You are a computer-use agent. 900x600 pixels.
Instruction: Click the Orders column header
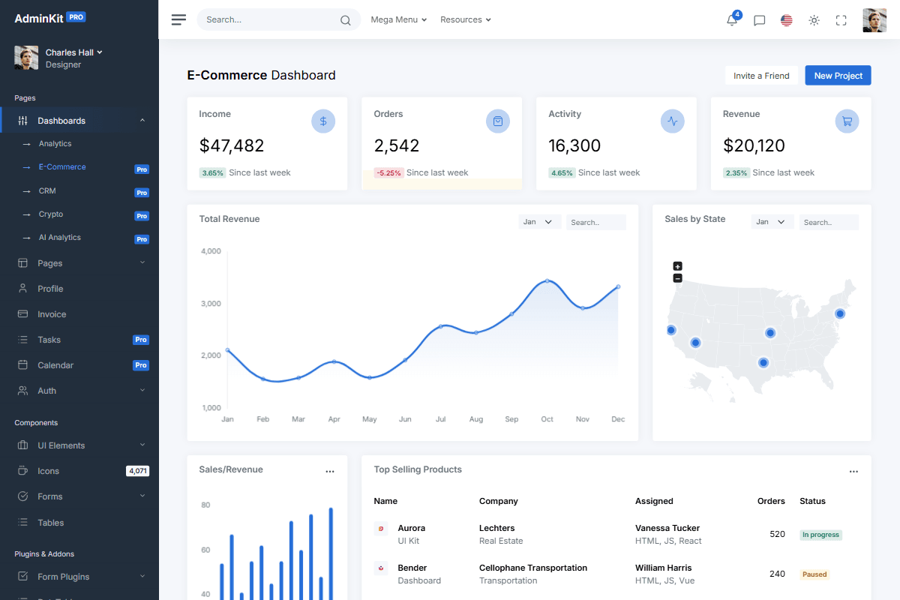[x=771, y=501]
